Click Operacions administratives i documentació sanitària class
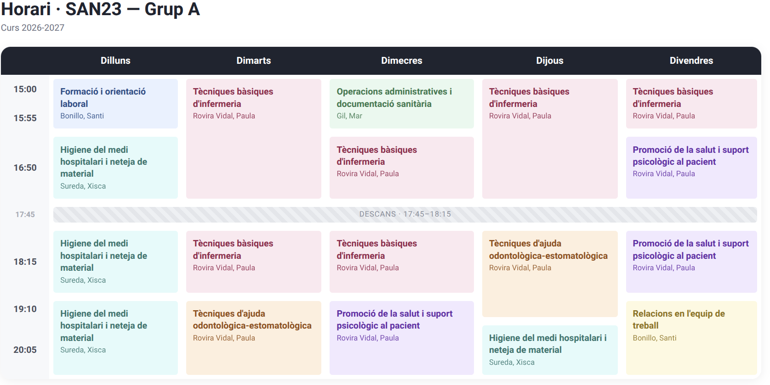The image size is (770, 385). tap(402, 104)
